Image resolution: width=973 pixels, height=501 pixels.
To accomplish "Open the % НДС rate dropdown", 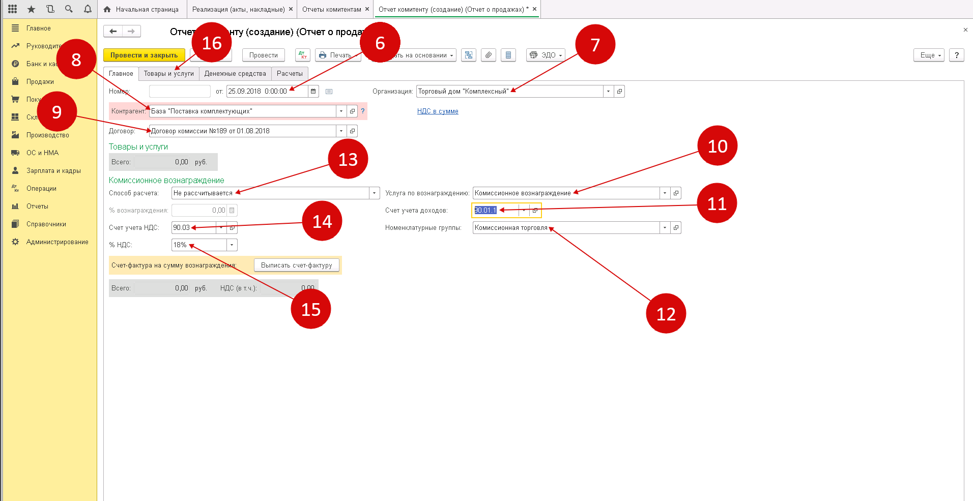I will [x=232, y=245].
